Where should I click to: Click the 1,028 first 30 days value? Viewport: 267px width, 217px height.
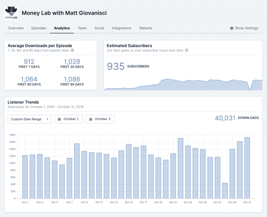pos(72,62)
